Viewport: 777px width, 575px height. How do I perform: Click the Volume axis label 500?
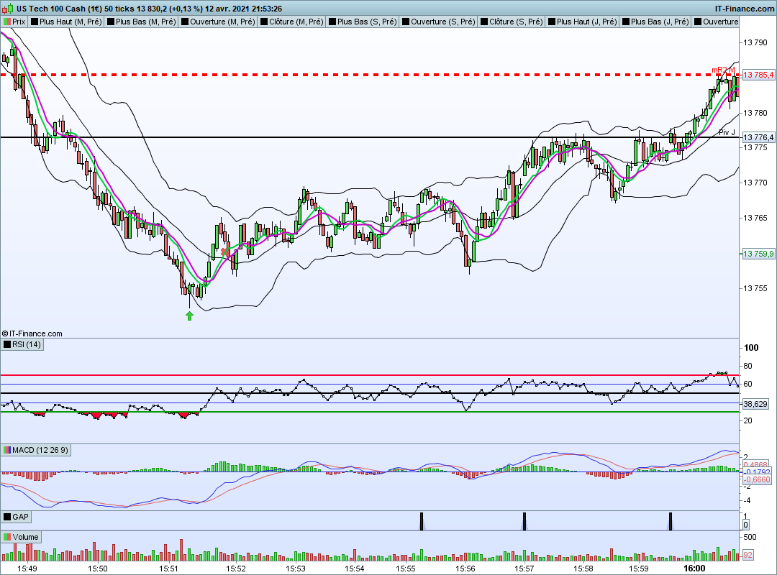[x=750, y=537]
